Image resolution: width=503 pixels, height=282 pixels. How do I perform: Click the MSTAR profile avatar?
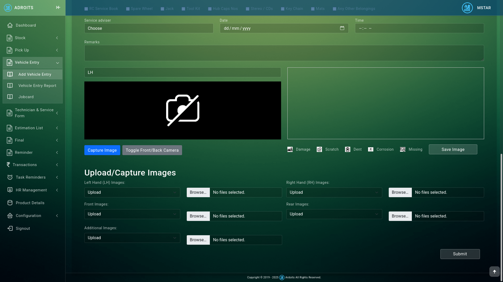[467, 8]
